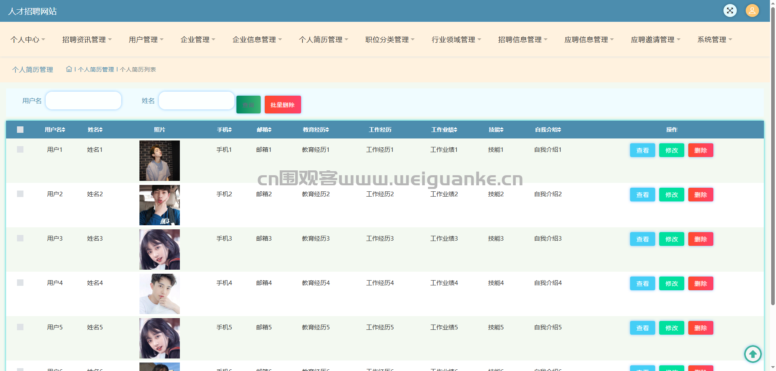Sort by 姓名 column arrows

pyautogui.click(x=101, y=130)
